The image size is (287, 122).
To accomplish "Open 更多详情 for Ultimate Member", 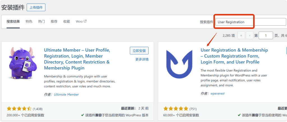I will (142, 59).
